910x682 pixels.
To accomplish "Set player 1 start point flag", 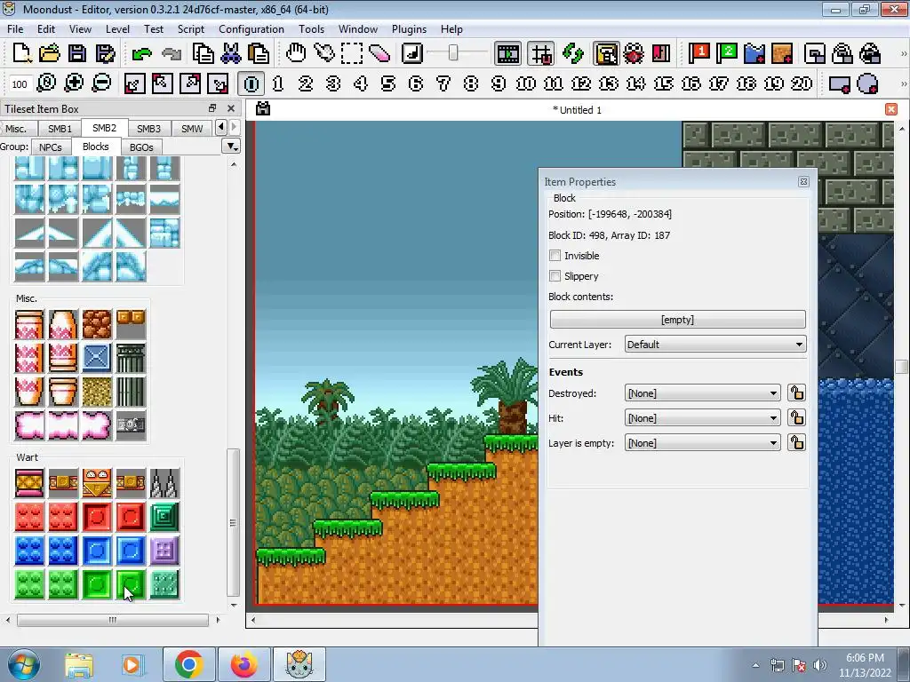I will tap(698, 53).
